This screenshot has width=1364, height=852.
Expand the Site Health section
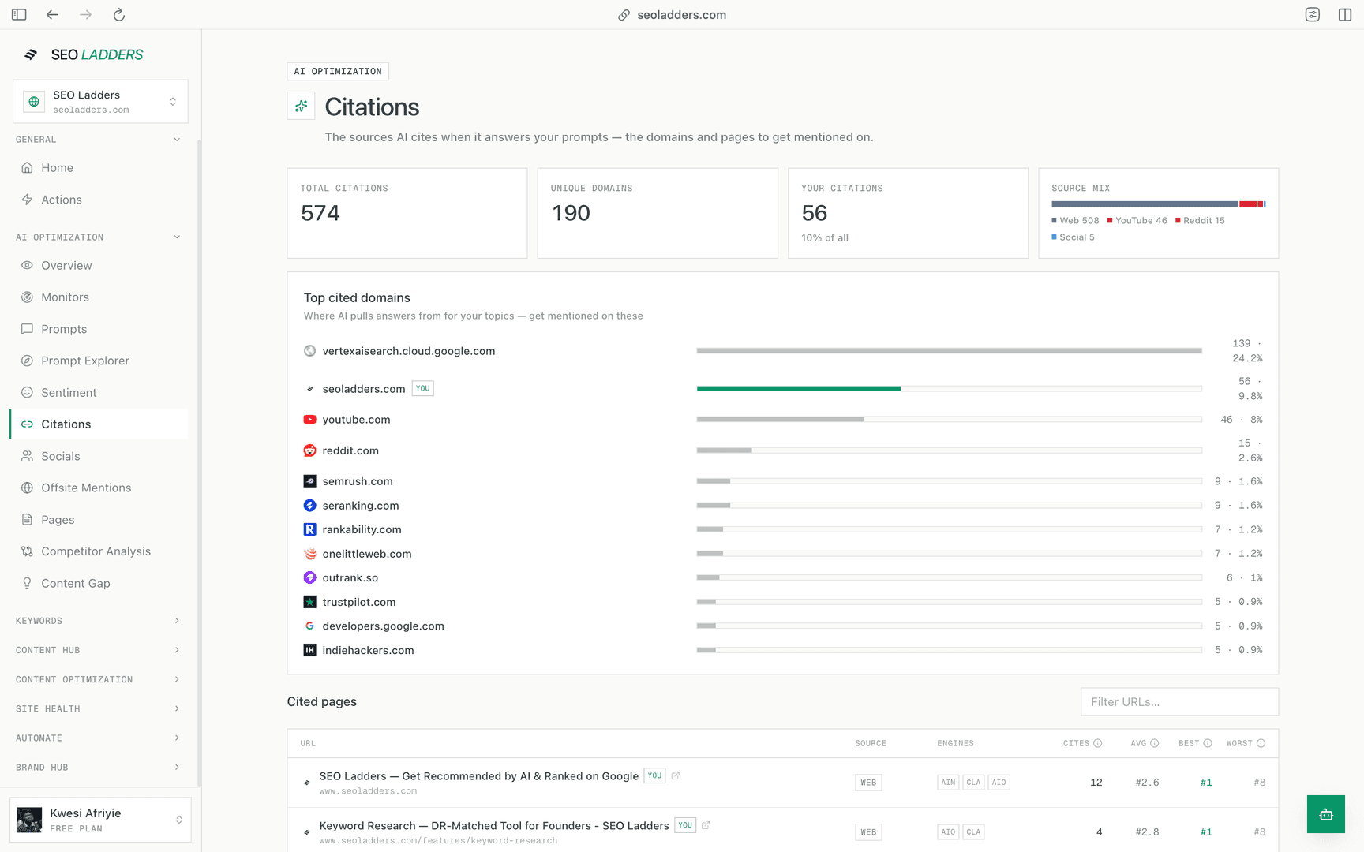99,708
